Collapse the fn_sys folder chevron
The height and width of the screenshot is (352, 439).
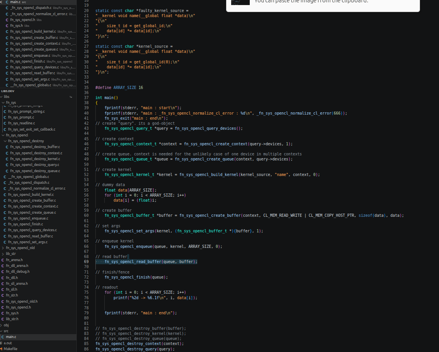point(3,103)
